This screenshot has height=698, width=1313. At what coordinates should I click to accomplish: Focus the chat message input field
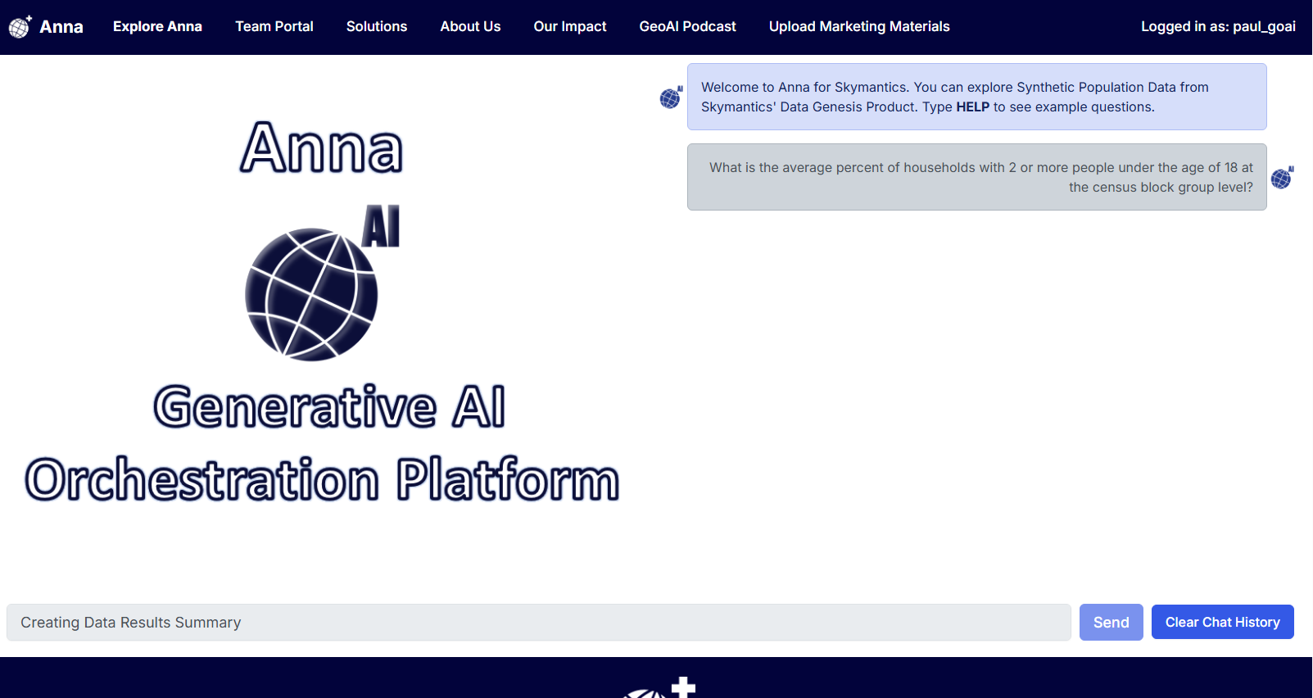(538, 623)
